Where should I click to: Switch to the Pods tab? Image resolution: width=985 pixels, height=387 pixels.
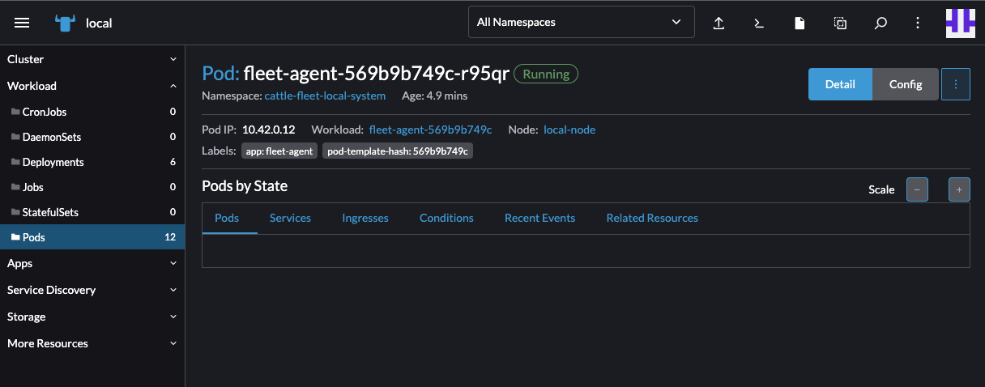[227, 218]
